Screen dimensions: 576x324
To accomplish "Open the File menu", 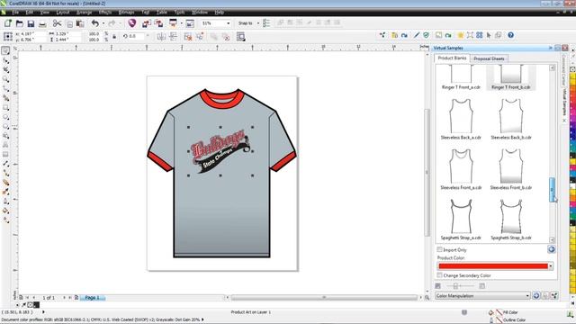I will click(15, 12).
